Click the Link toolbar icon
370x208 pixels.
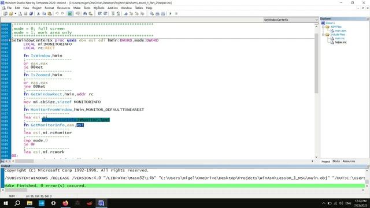[157, 14]
